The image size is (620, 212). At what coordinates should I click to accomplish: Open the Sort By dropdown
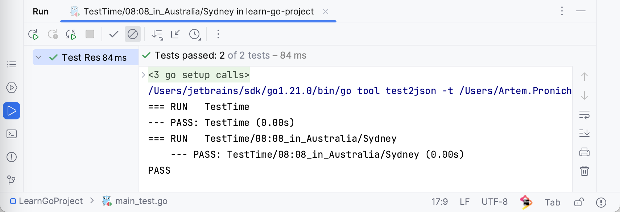pyautogui.click(x=157, y=34)
